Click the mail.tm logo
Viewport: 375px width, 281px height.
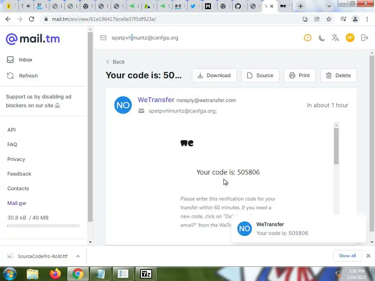pos(33,39)
